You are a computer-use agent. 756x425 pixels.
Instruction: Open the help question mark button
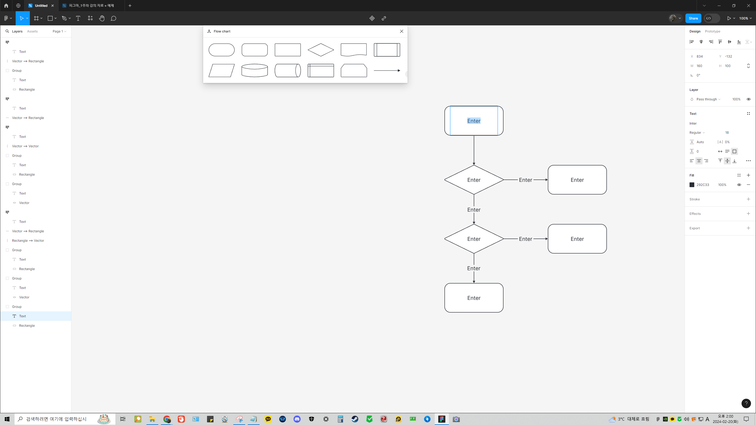point(746,403)
